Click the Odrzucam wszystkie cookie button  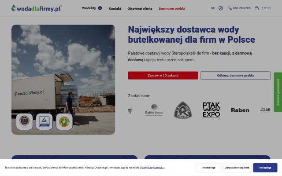[x=237, y=168]
